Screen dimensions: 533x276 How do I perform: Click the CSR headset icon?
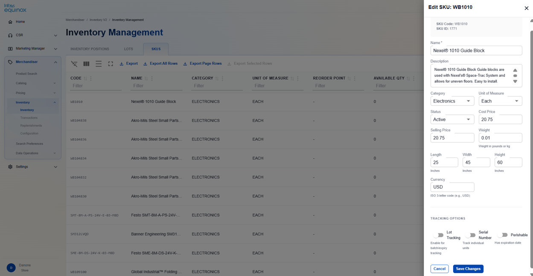coord(10,35)
